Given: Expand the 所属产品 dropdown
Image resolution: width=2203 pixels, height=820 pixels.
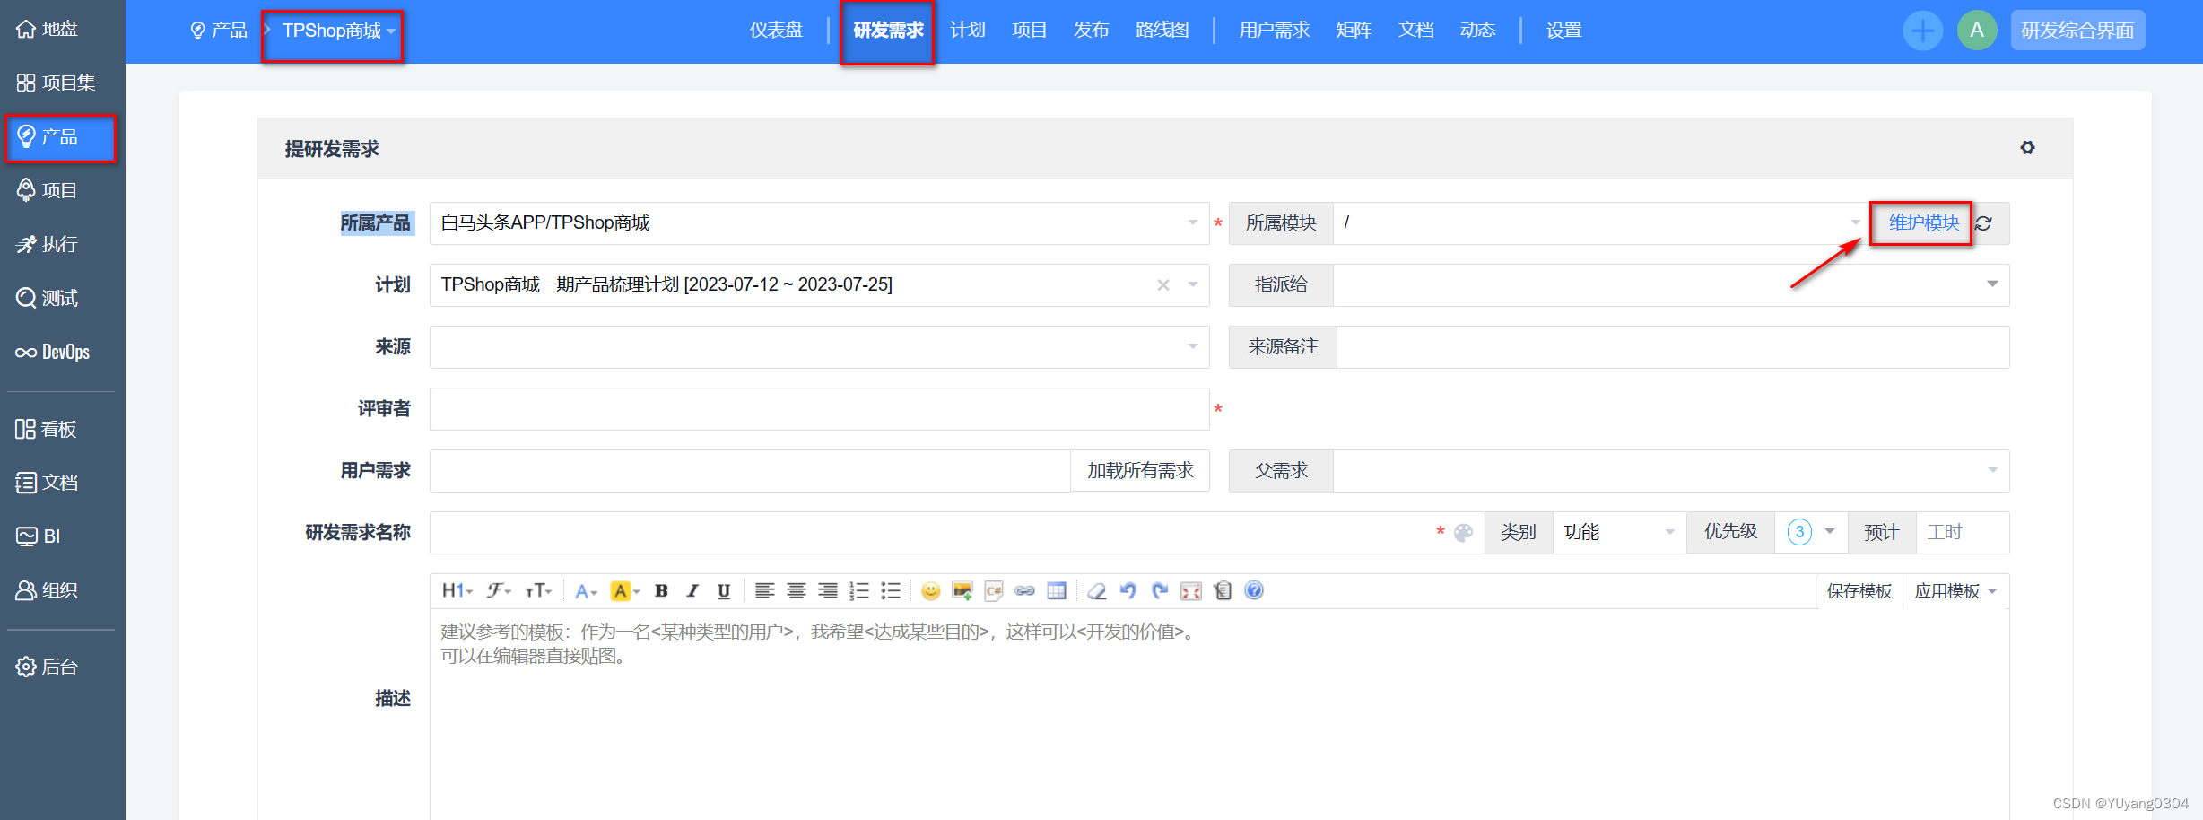Looking at the screenshot, I should 1192,223.
